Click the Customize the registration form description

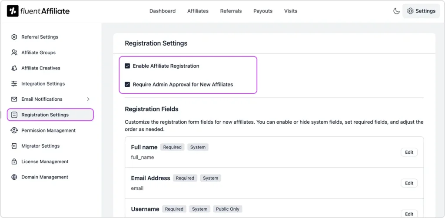point(274,126)
